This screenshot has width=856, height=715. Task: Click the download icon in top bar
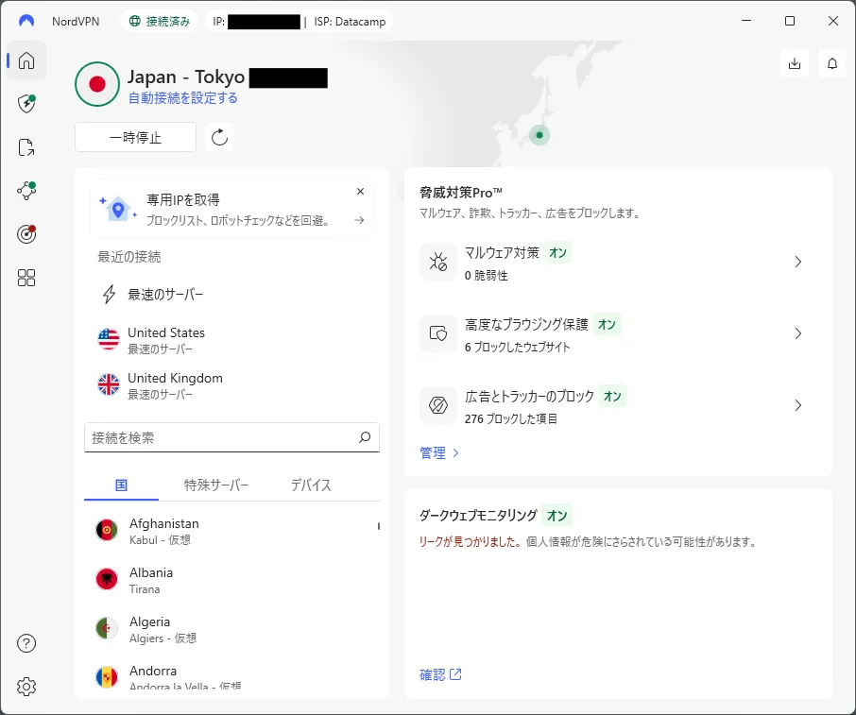pos(795,63)
